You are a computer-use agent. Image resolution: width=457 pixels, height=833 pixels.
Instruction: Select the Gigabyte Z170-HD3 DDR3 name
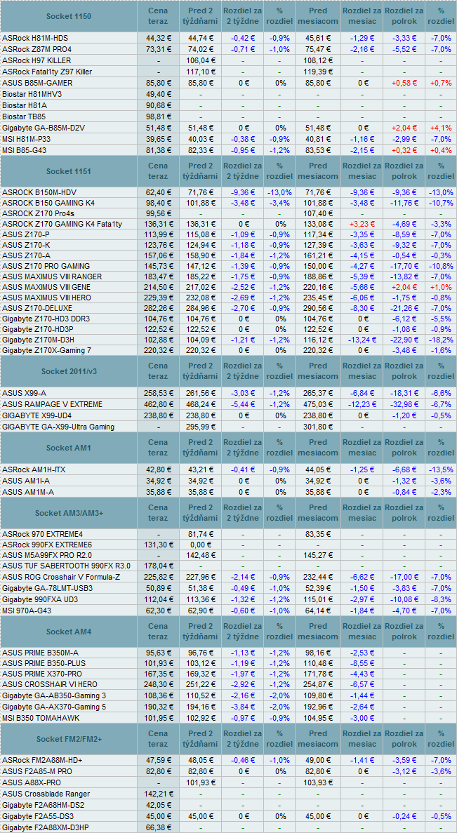(x=46, y=319)
